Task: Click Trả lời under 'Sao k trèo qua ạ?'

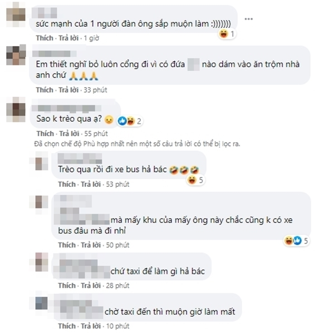Action: click(69, 133)
